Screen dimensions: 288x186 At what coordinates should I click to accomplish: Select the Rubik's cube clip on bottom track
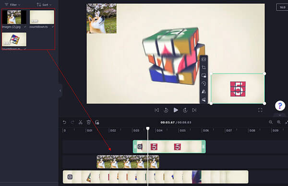coord(156,177)
